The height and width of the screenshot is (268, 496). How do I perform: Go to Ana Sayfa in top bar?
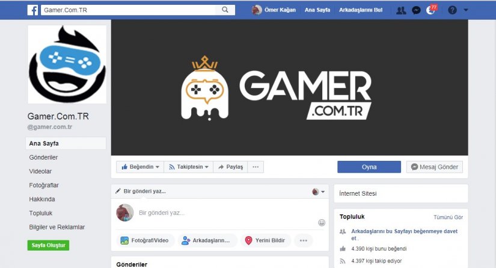(x=317, y=10)
